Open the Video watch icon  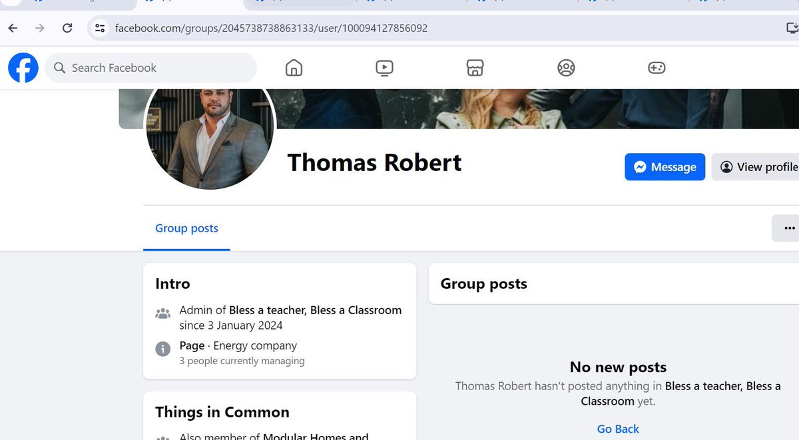pyautogui.click(x=384, y=67)
